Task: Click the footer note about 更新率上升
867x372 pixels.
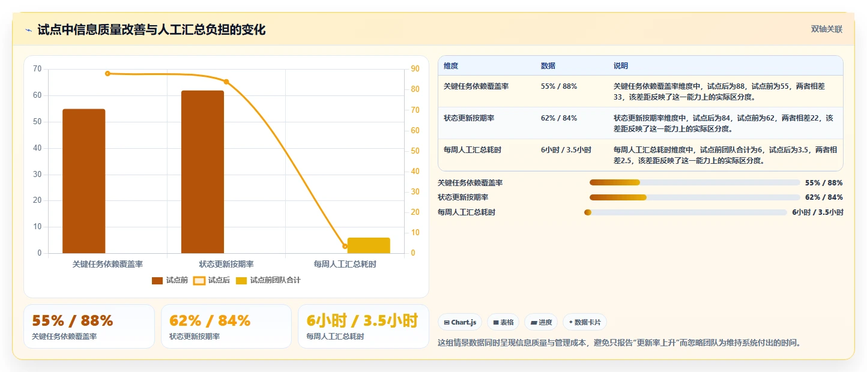Action: click(x=620, y=343)
